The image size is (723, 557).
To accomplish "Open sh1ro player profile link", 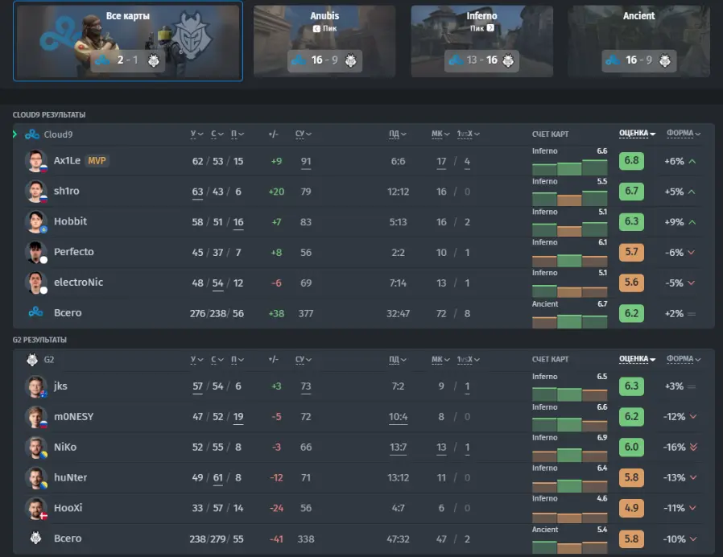I will (66, 191).
